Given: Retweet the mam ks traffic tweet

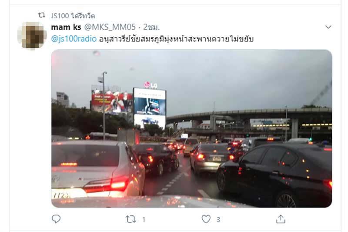Looking at the screenshot, I should tap(131, 219).
